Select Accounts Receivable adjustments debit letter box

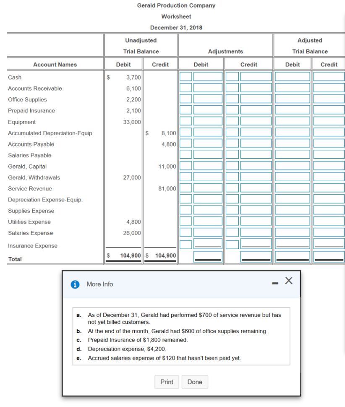coord(186,88)
